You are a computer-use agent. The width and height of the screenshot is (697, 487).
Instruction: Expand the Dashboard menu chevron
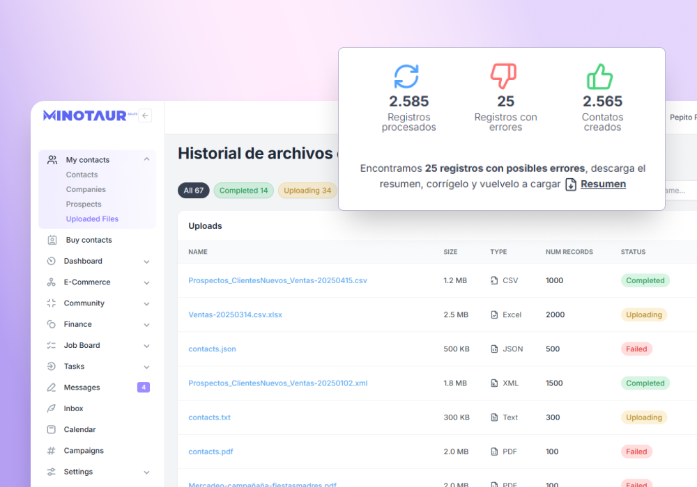(146, 262)
